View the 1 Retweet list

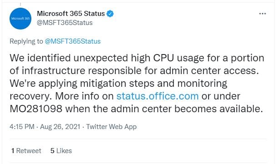[x=26, y=151]
